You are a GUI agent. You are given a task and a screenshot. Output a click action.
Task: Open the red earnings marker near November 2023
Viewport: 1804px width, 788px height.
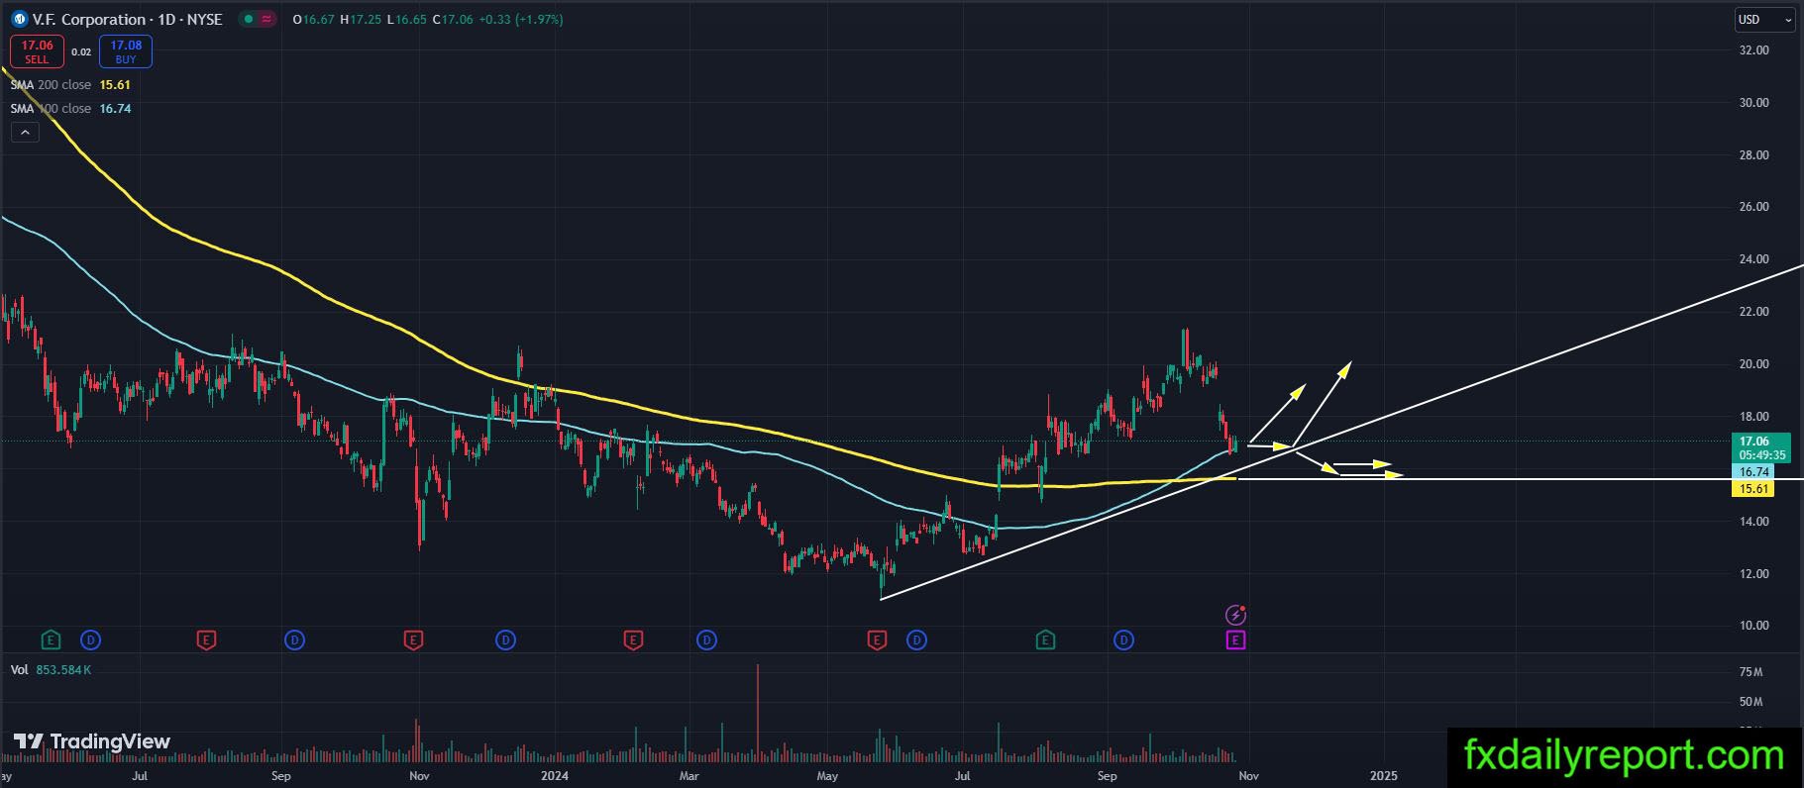coord(414,640)
